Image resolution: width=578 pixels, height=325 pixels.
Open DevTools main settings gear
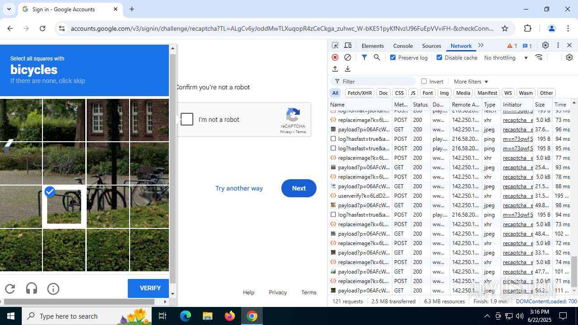coord(545,46)
